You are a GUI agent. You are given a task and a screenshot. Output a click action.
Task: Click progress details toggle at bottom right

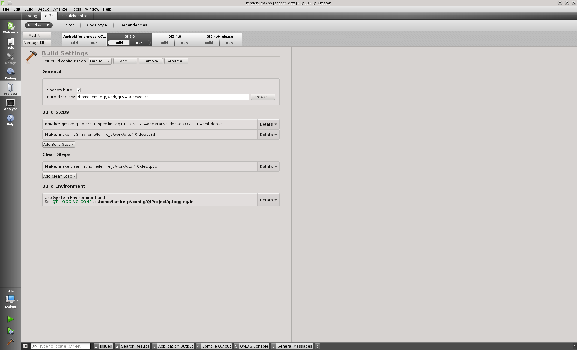click(x=574, y=346)
